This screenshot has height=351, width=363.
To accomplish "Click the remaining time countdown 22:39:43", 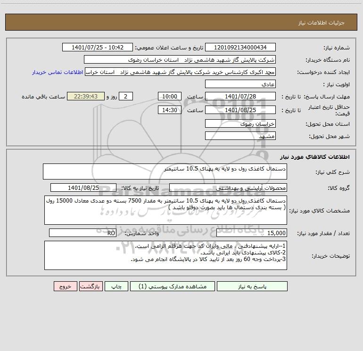I will (86, 96).
